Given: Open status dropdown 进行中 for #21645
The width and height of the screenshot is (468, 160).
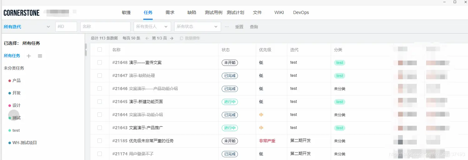Looking at the screenshot, I should pos(230,102).
